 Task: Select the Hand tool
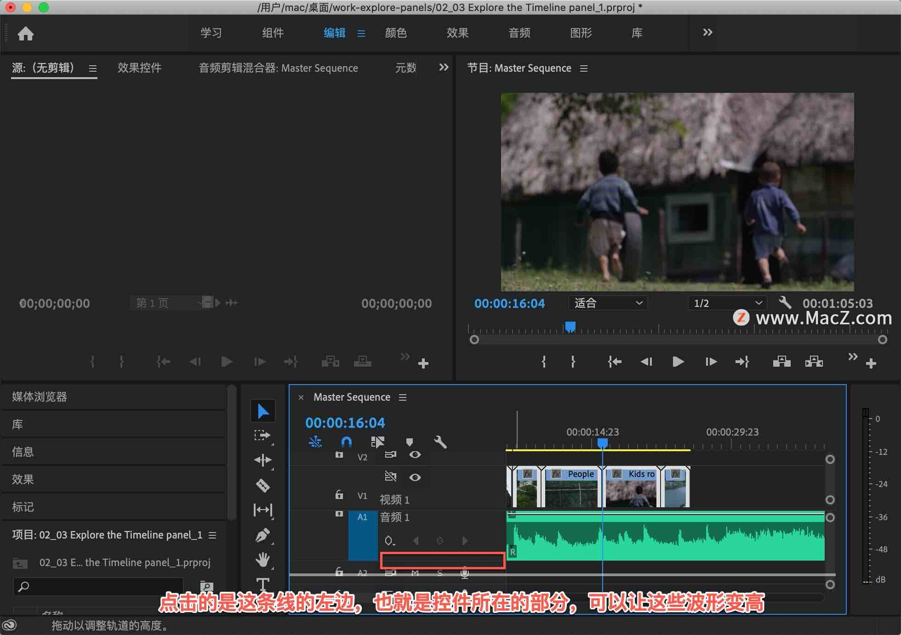pyautogui.click(x=263, y=559)
